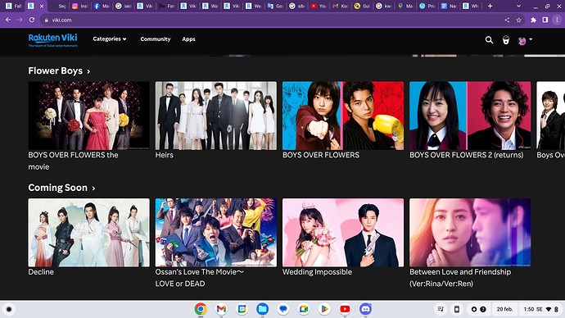
Task: Expand Coming Soon with its chevron arrow
Action: point(93,189)
